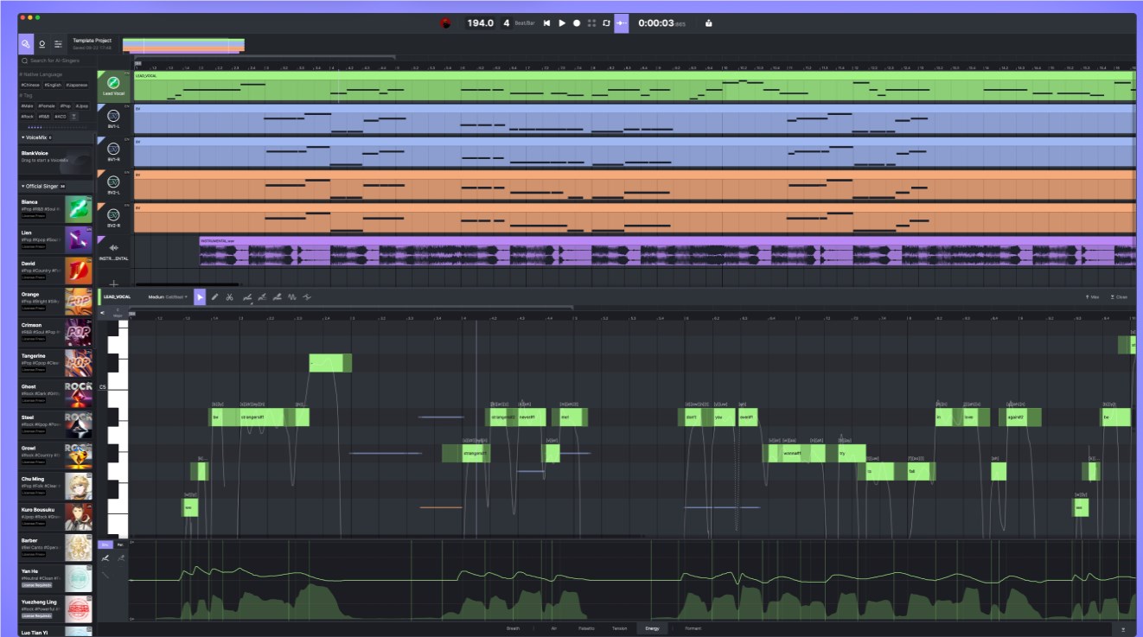This screenshot has width=1143, height=637.
Task: Open the AI singer library tab
Action: tap(27, 44)
